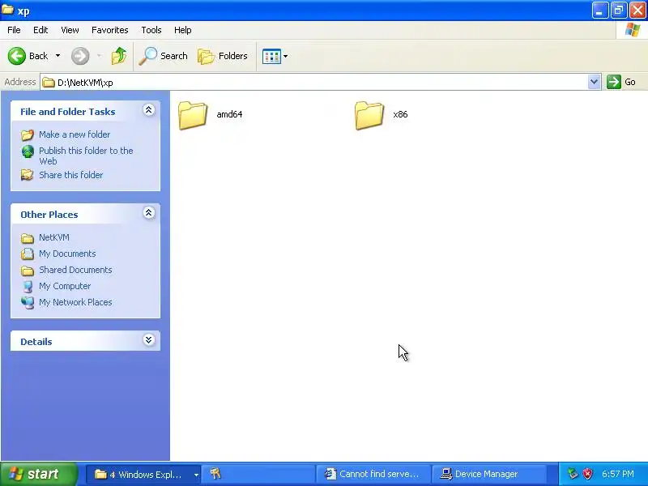Click the address bar path D:\NetKVM\xp
The width and height of the screenshot is (648, 486).
[85, 83]
